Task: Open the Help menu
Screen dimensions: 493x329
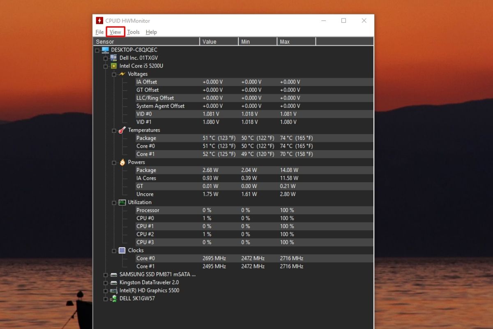Action: point(151,32)
